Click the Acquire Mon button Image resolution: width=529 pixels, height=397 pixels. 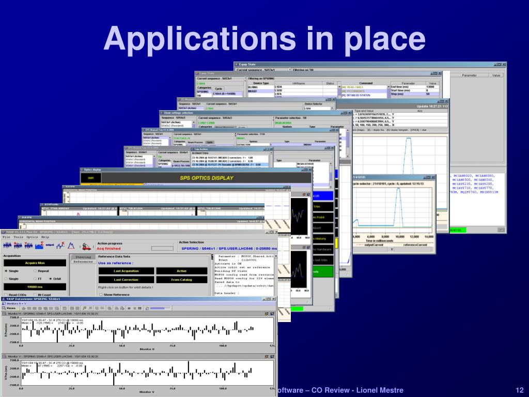[35, 263]
